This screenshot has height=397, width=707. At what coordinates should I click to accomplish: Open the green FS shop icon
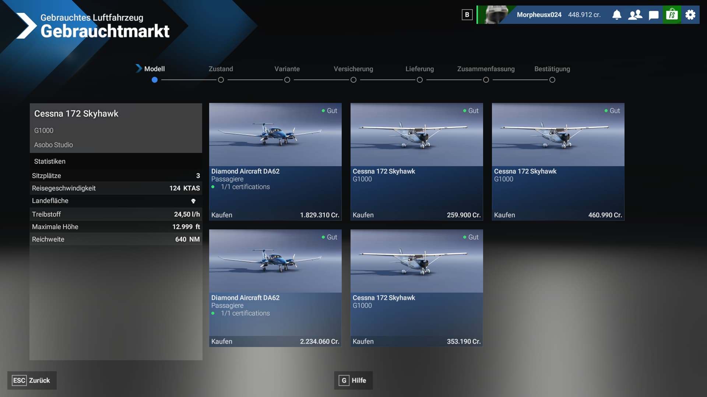672,15
